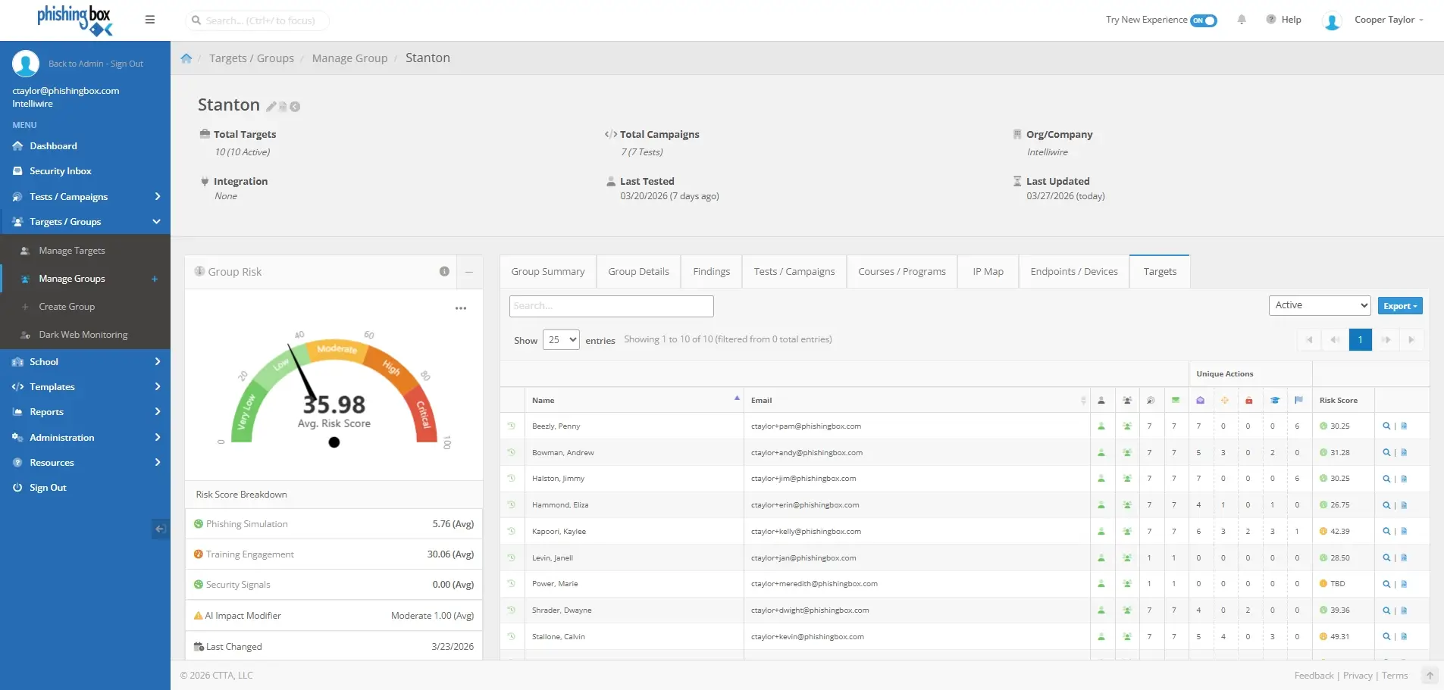Click the home icon in breadcrumb
Image resolution: width=1444 pixels, height=690 pixels.
(x=186, y=58)
